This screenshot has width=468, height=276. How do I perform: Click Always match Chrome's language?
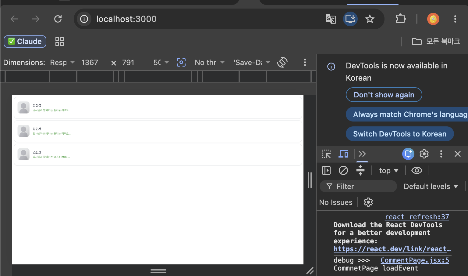click(407, 114)
